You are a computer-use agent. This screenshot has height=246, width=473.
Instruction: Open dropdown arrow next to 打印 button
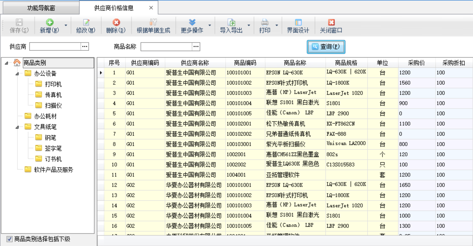coord(277,25)
